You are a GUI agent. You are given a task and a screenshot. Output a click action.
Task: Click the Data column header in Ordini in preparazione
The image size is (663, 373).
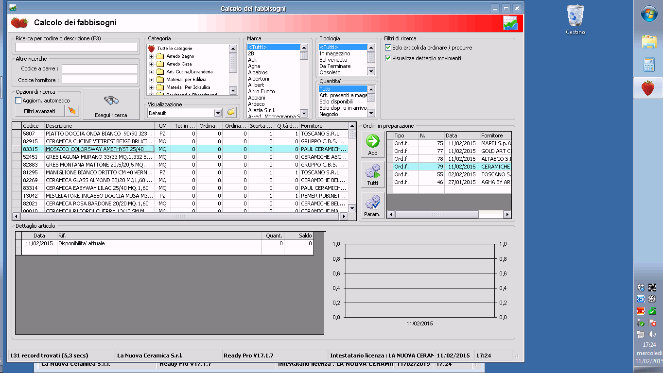pos(462,136)
